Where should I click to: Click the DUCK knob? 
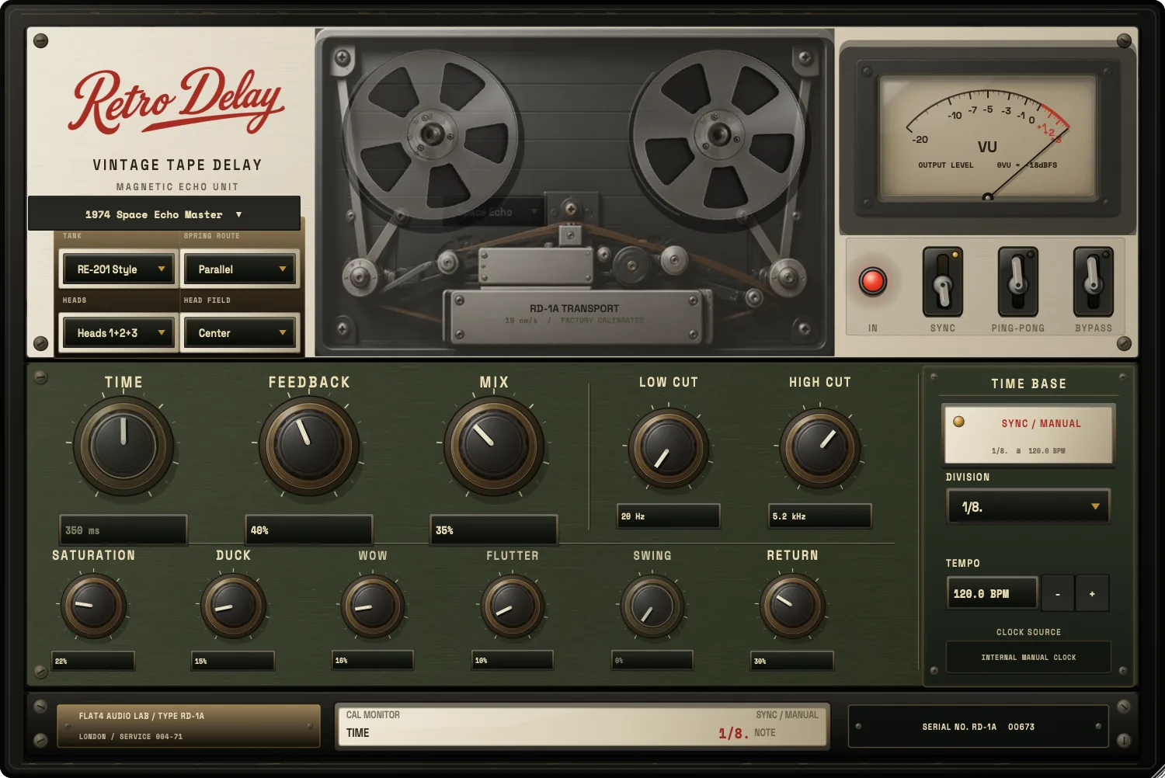(x=233, y=606)
